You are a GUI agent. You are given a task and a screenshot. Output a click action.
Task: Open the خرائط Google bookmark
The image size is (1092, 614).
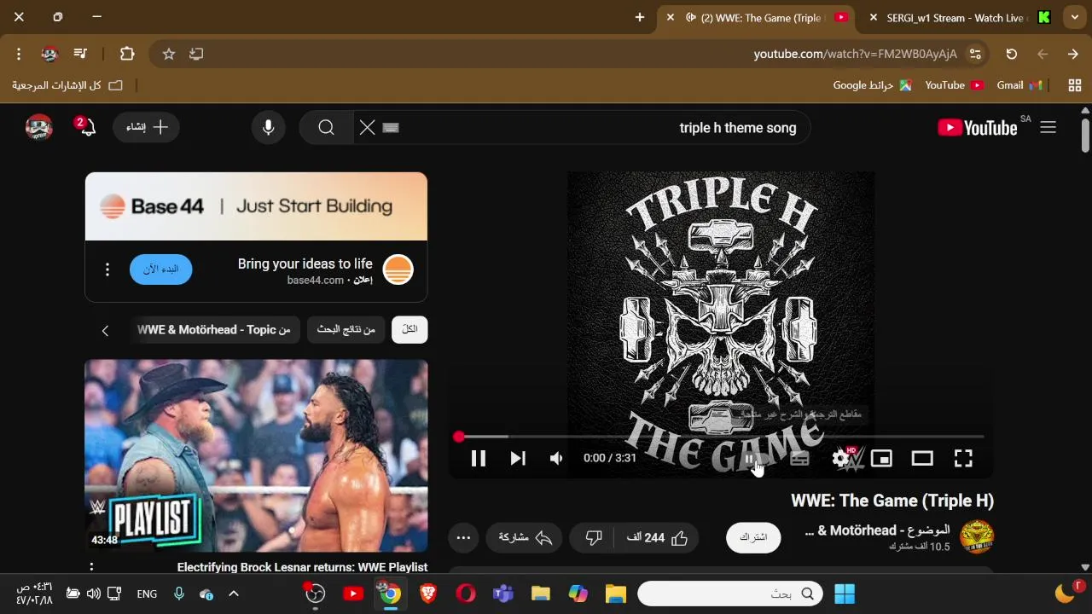[872, 85]
